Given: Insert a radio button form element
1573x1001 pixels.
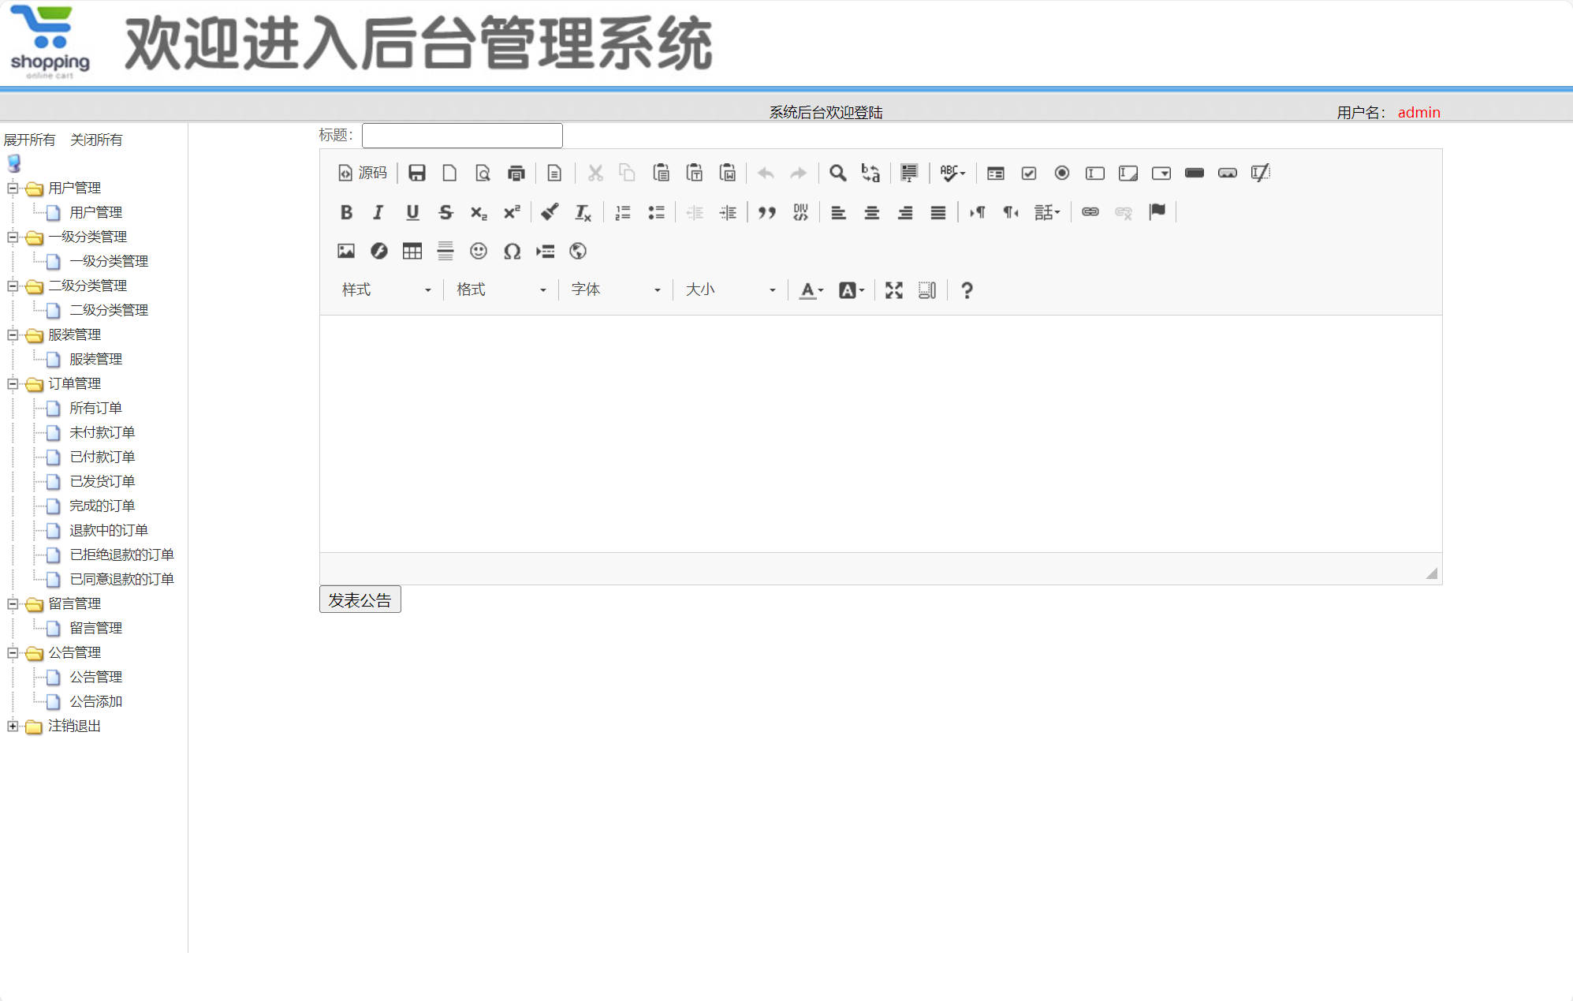Looking at the screenshot, I should [x=1061, y=173].
